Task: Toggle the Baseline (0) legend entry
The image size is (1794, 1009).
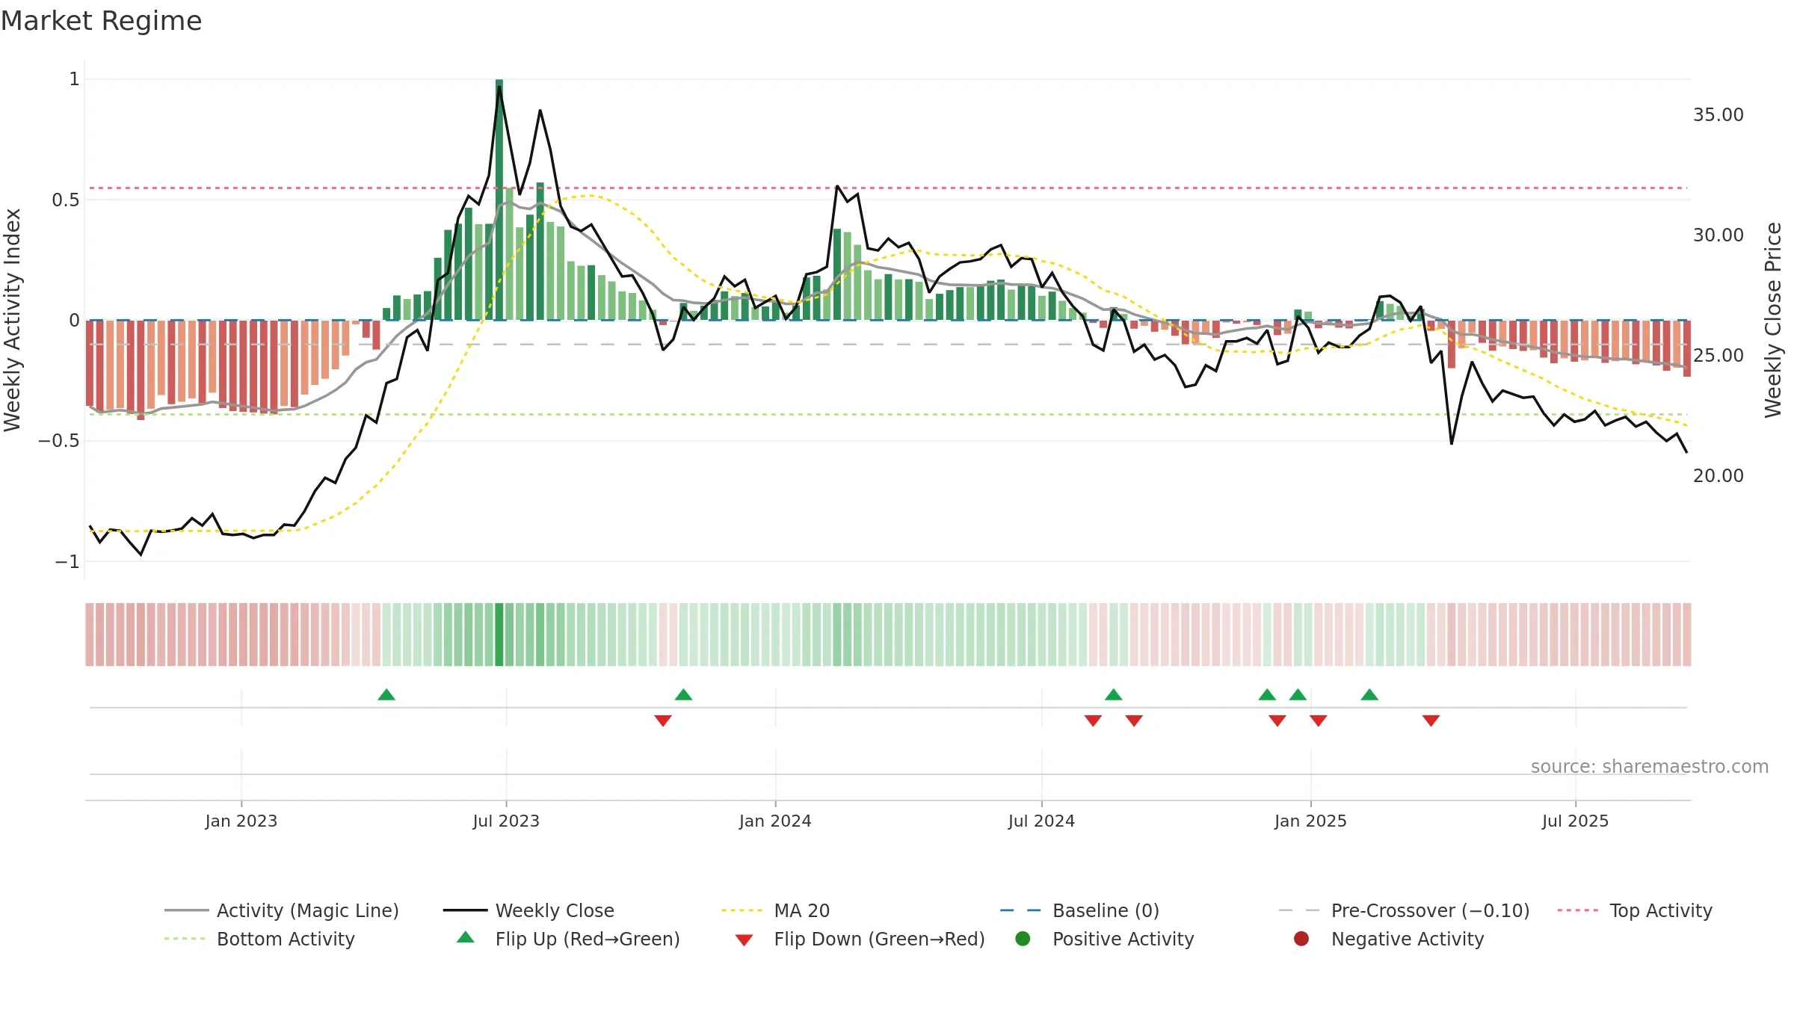Action: tap(1079, 910)
